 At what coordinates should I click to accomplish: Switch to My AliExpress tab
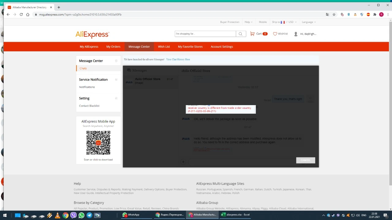click(x=89, y=47)
